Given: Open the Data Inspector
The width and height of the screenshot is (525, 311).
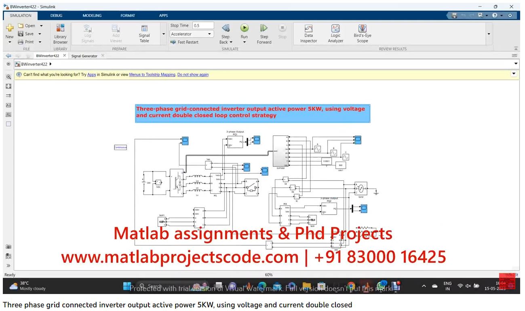Looking at the screenshot, I should [x=308, y=33].
